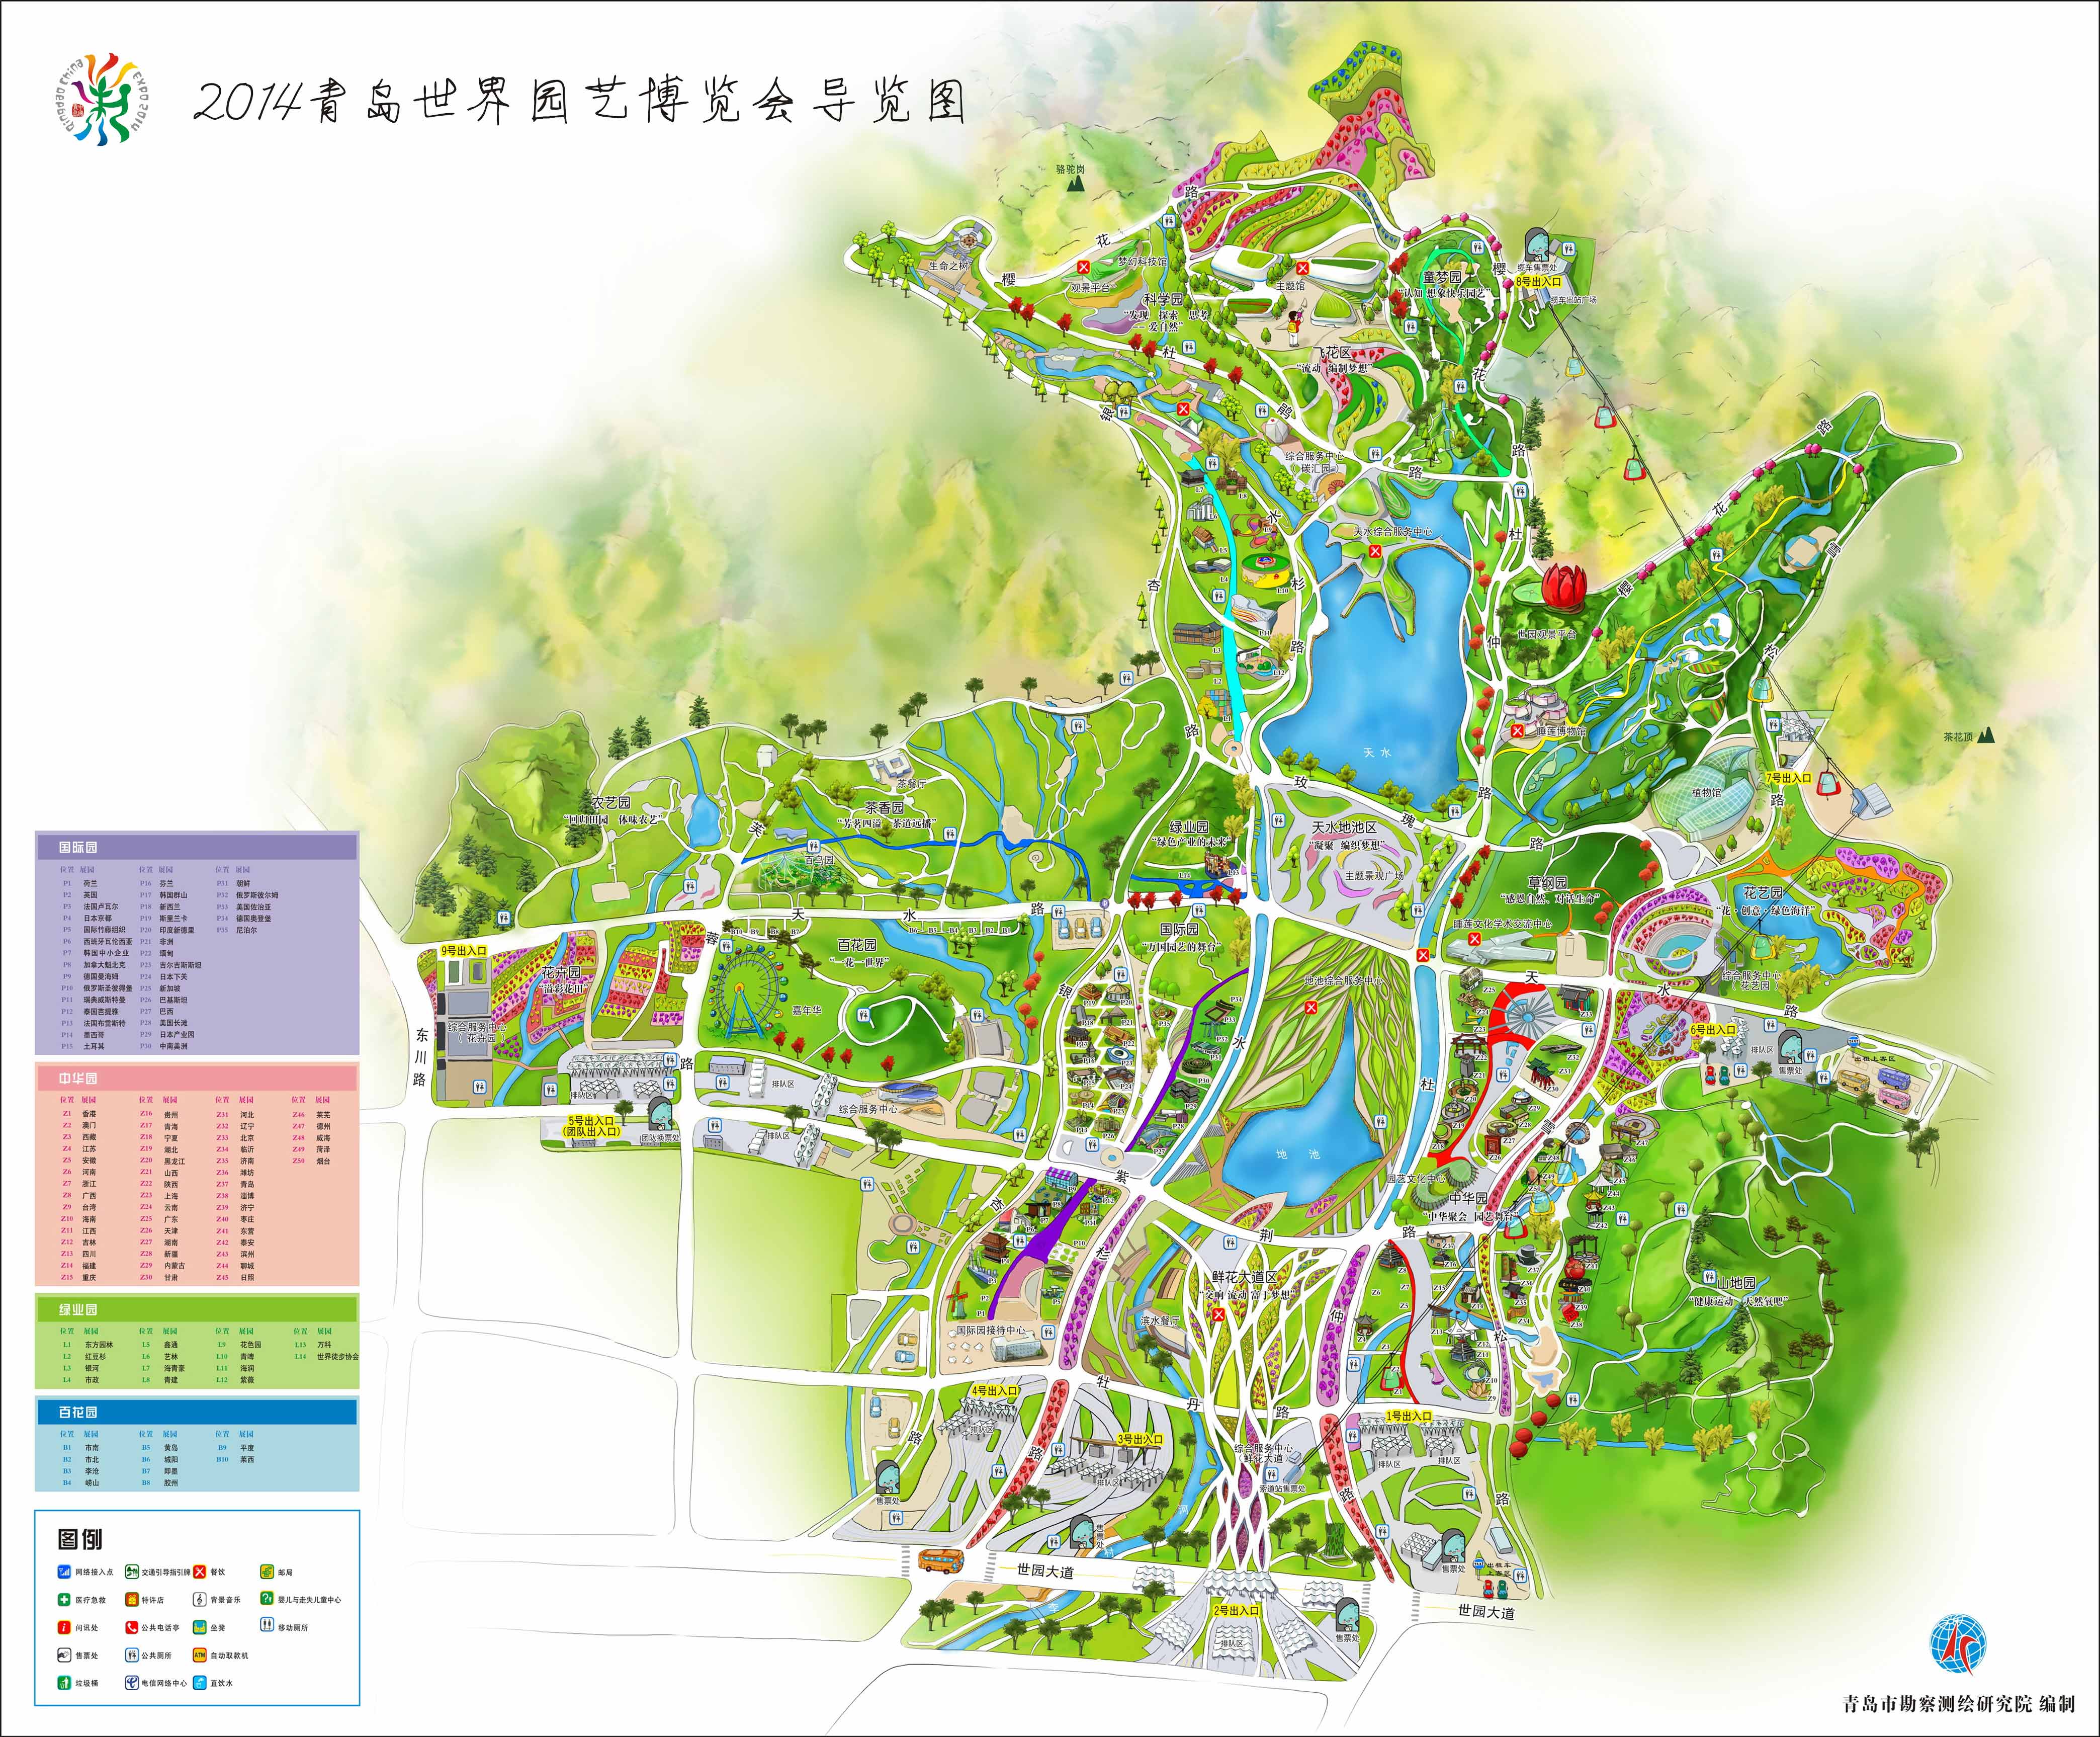Select the 公共厕所 restroom legend icon
2100x1737 pixels.
tap(131, 1655)
